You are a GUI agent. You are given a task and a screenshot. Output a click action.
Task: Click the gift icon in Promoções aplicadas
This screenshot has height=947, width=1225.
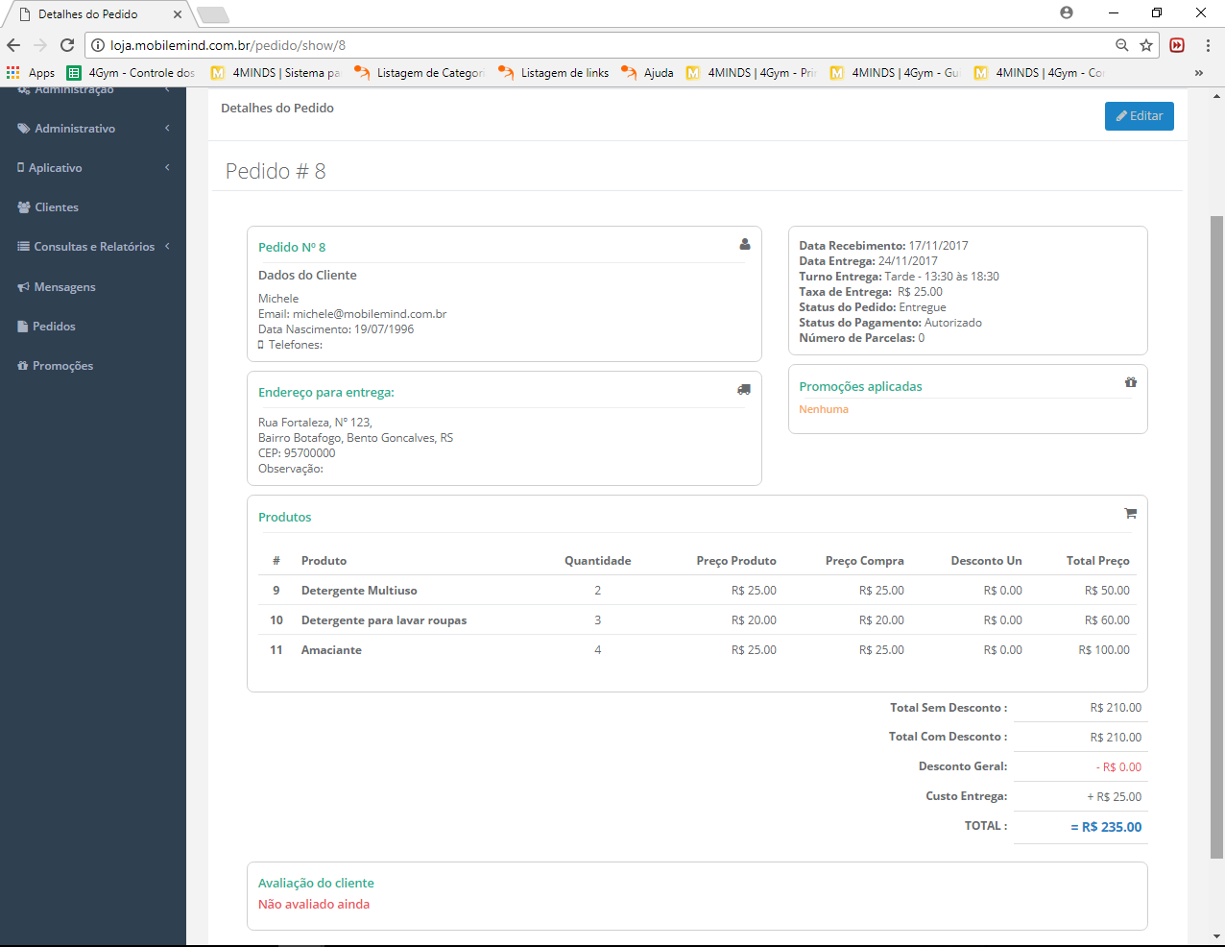click(1130, 382)
